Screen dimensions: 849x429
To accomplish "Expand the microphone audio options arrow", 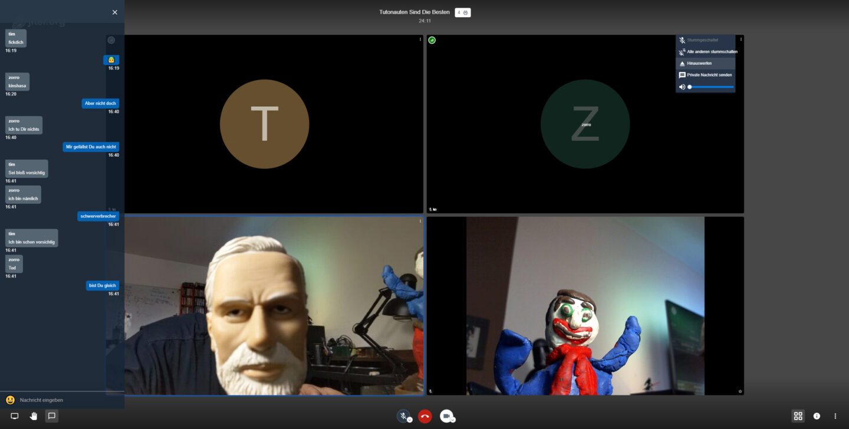I will (x=410, y=420).
